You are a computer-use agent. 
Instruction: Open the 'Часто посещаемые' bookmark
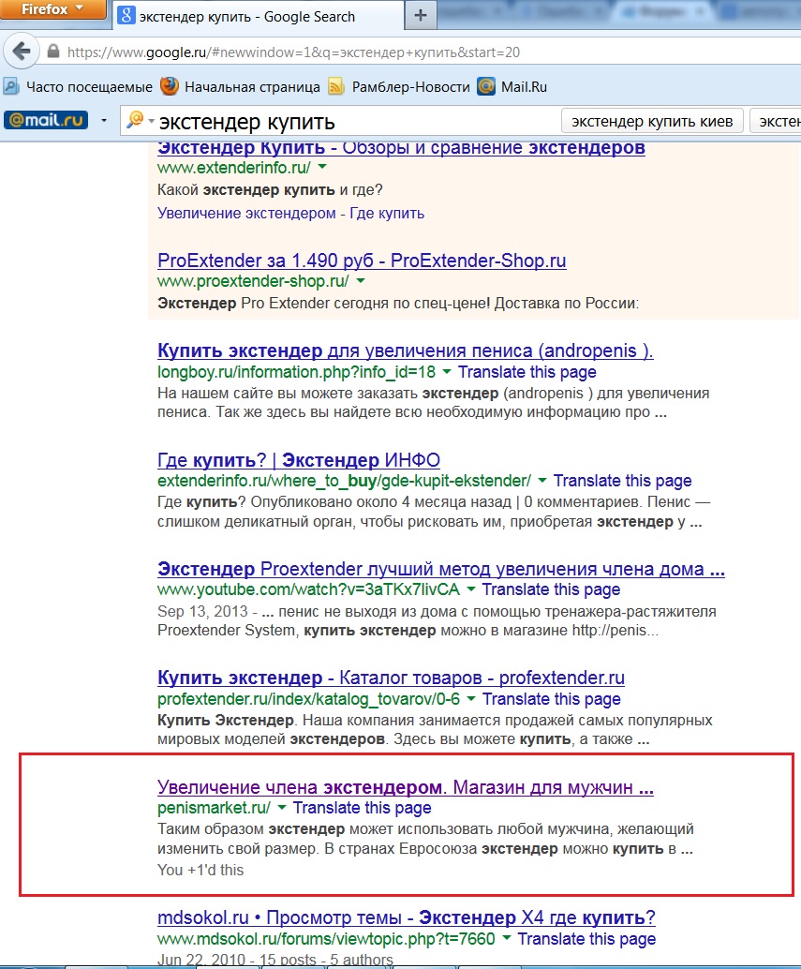(x=78, y=86)
